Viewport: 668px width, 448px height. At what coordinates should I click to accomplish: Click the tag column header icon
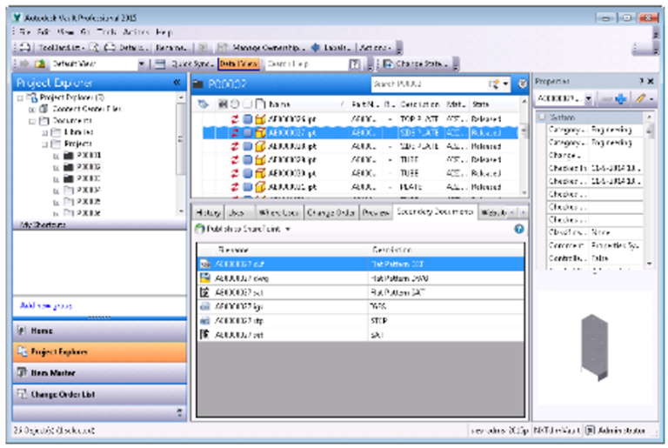pyautogui.click(x=204, y=104)
